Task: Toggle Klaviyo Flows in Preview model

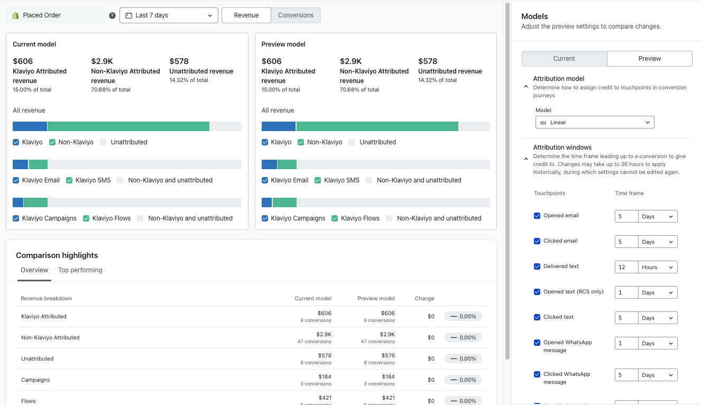Action: [335, 218]
